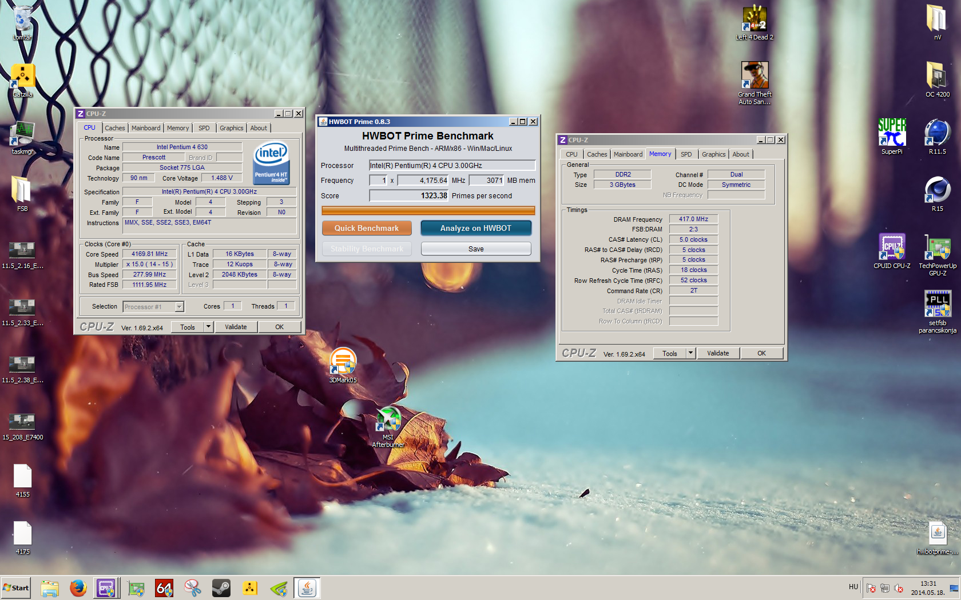Open the Catzilla desktop shortcut
The width and height of the screenshot is (961, 600).
pos(22,80)
